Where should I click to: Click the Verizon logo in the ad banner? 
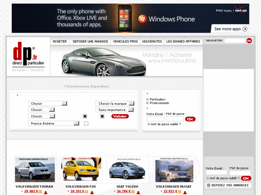click(x=241, y=9)
